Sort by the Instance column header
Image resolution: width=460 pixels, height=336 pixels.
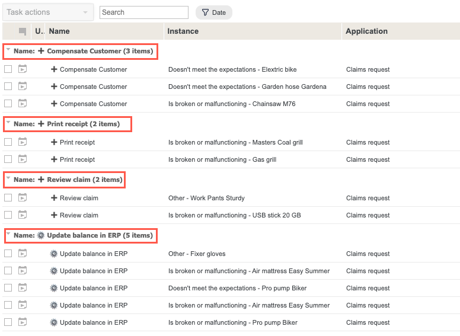coord(183,31)
